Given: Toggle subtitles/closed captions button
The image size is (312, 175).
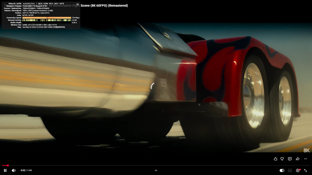Looking at the screenshot, I should coord(290,170).
